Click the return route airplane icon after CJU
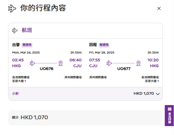The height and width of the screenshot is (135, 174). 109,63
